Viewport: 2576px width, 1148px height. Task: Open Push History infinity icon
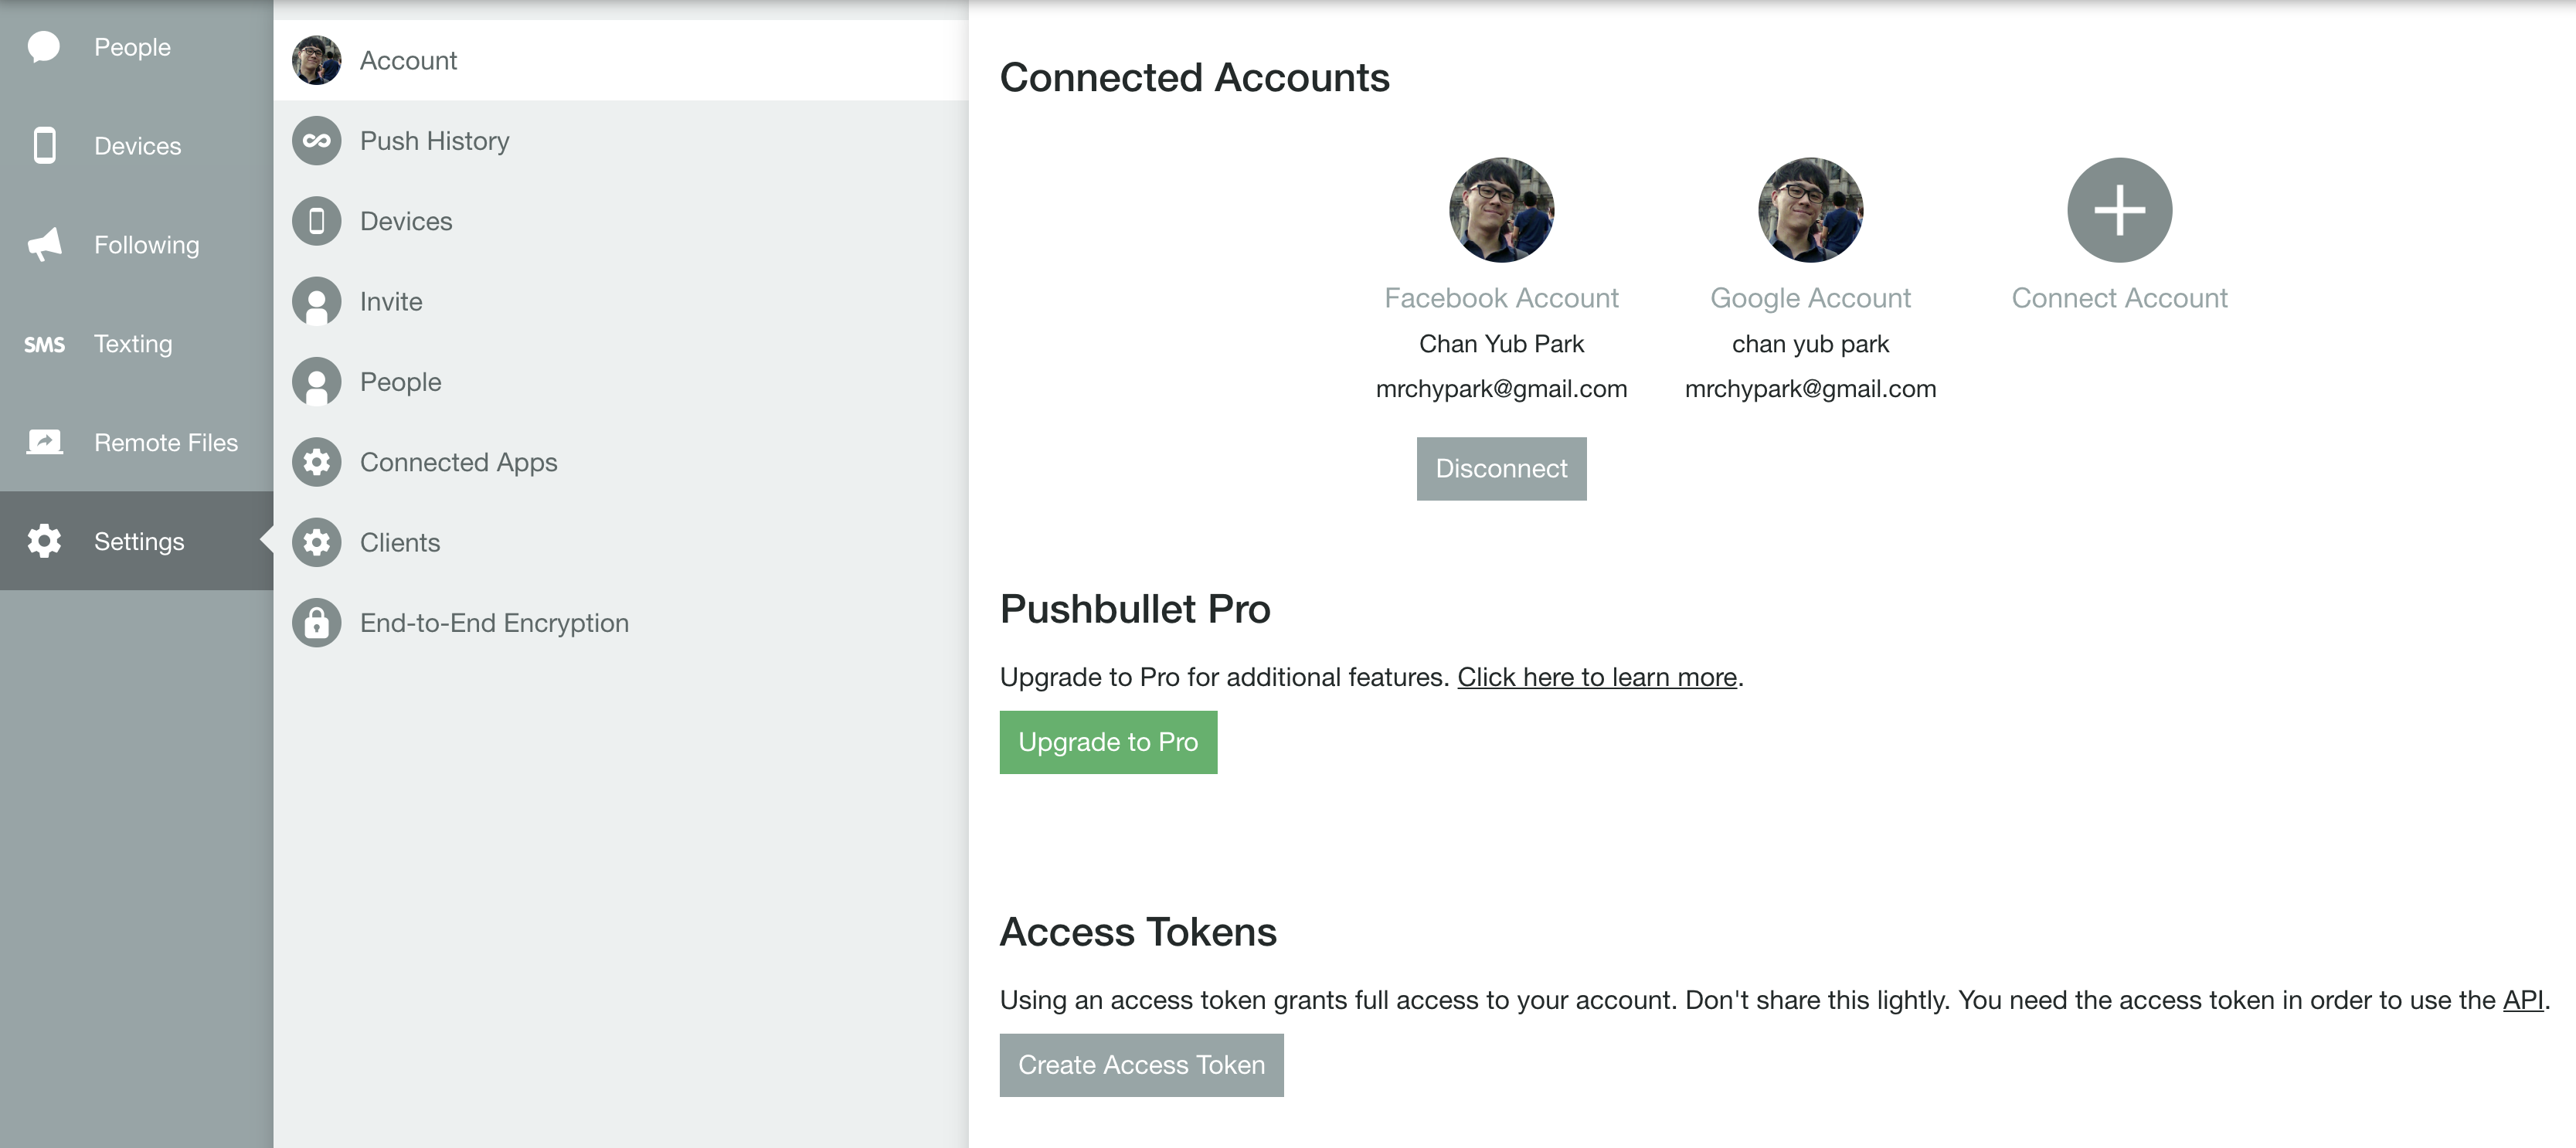click(317, 141)
